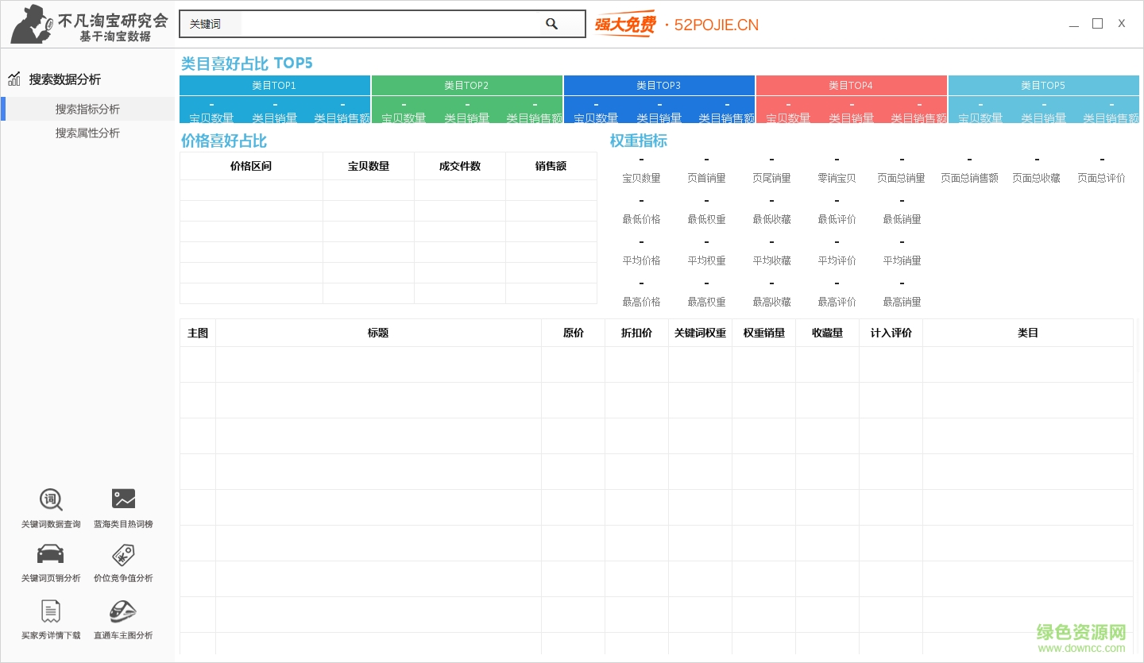
Task: Click the magnifier search icon
Action: [x=551, y=24]
